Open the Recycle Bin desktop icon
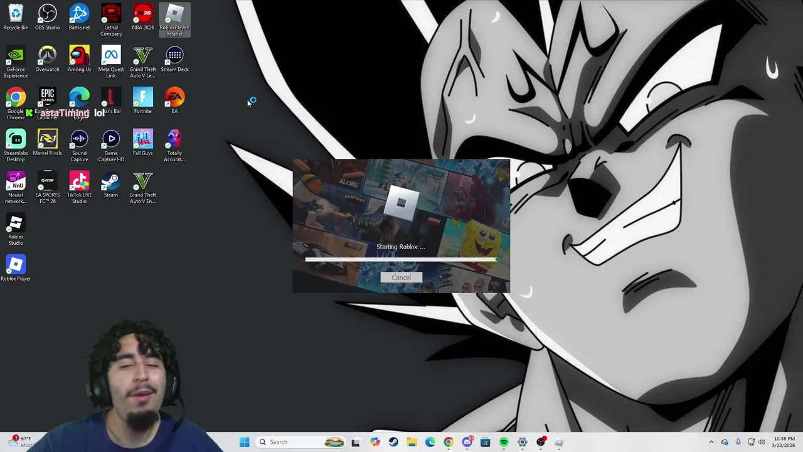Viewport: 803px width, 452px height. [x=16, y=17]
